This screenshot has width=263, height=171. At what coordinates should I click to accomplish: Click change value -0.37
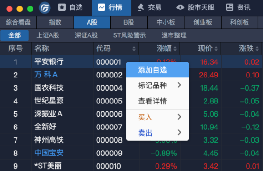[x=250, y=88]
